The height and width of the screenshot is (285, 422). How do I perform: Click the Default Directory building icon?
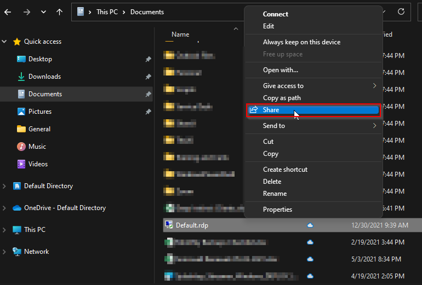tap(17, 186)
